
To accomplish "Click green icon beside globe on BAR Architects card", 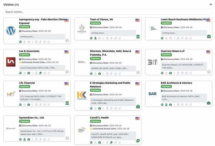I will pyautogui.click(x=166, y=105).
